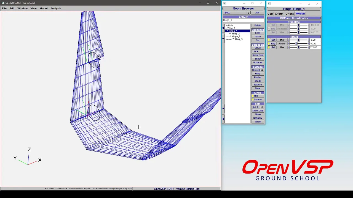
Task: Click the Rng button in Rotate section
Action: click(x=273, y=44)
